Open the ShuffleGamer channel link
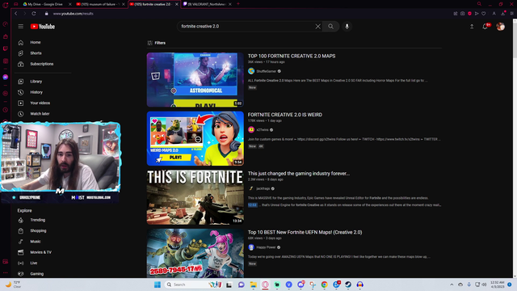The image size is (517, 291). (266, 71)
